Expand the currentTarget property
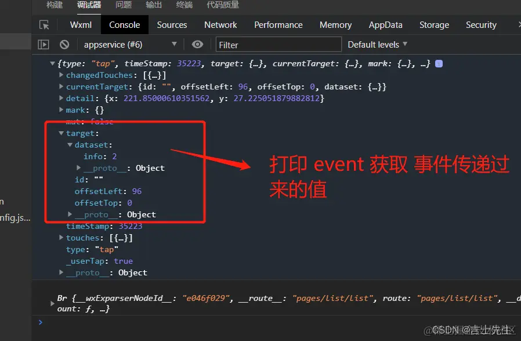521x341 pixels. click(x=61, y=87)
